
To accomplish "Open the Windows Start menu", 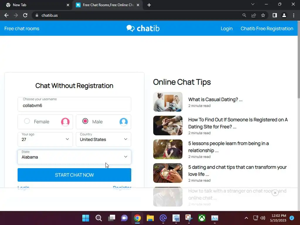I will [x=86, y=218].
